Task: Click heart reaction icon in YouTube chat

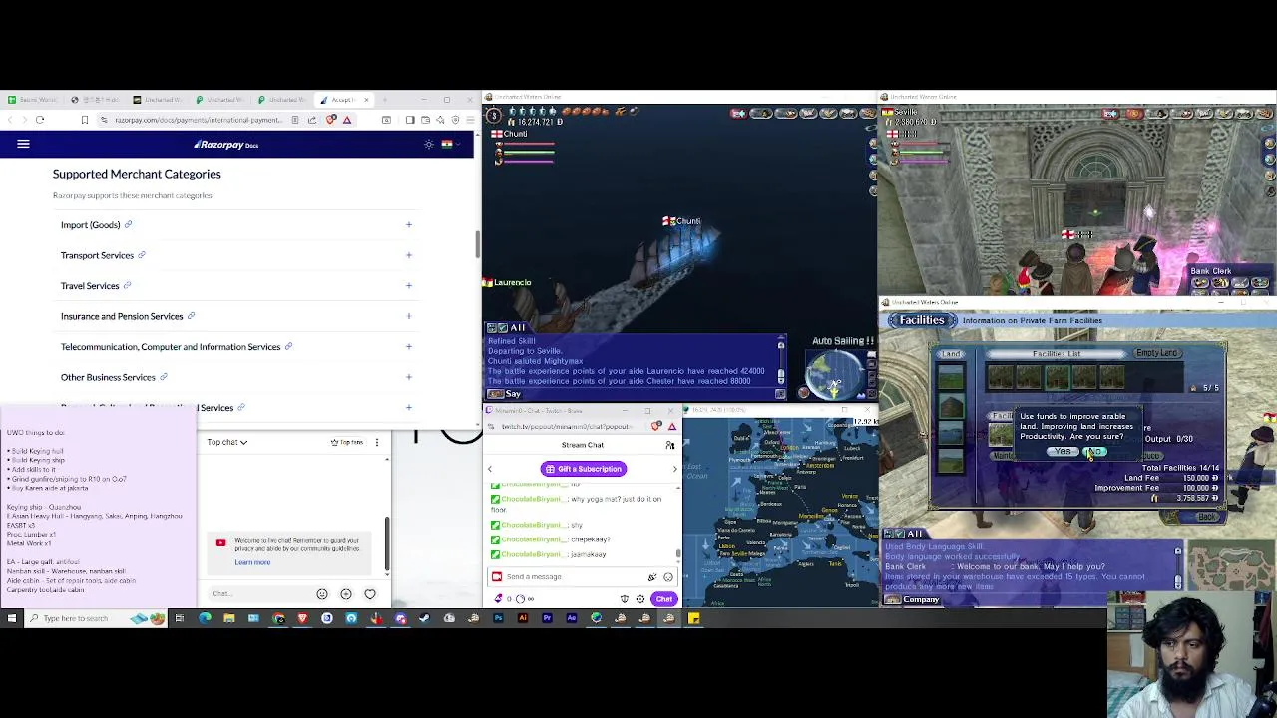Action: click(370, 594)
